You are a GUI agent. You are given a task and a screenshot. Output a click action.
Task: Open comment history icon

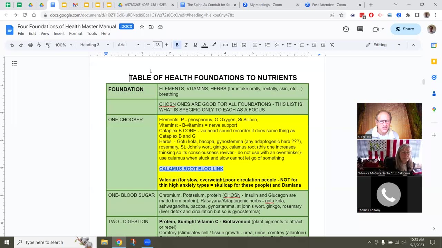coord(360,29)
